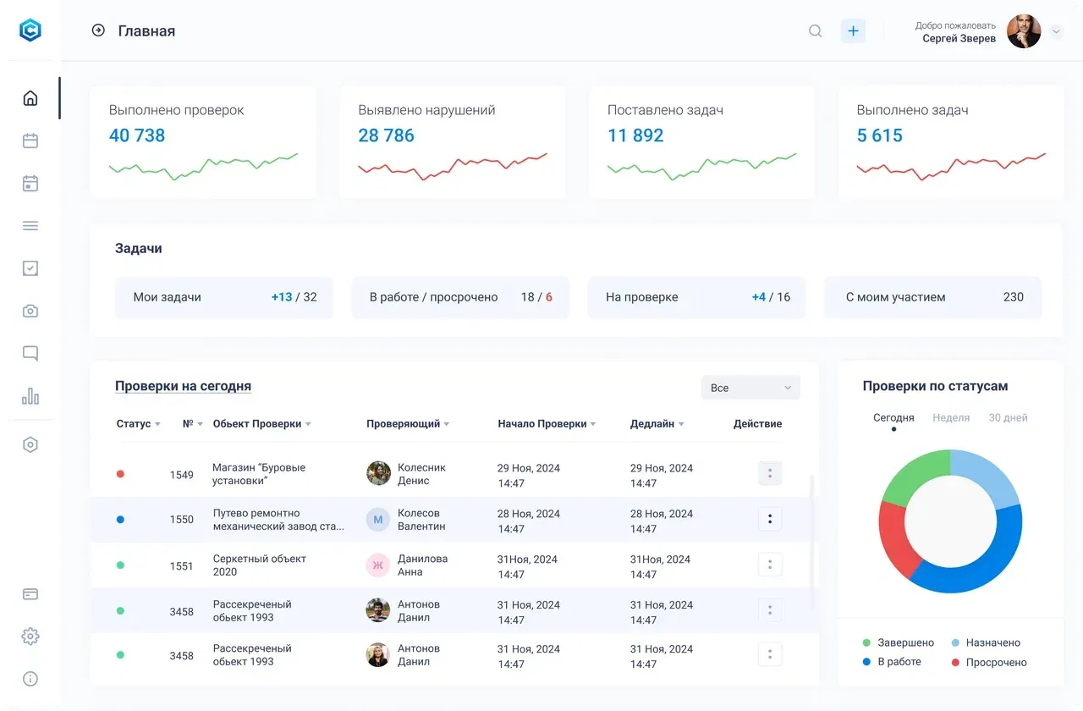Expand the user profile dropdown chevron
The width and height of the screenshot is (1083, 711).
[x=1056, y=31]
